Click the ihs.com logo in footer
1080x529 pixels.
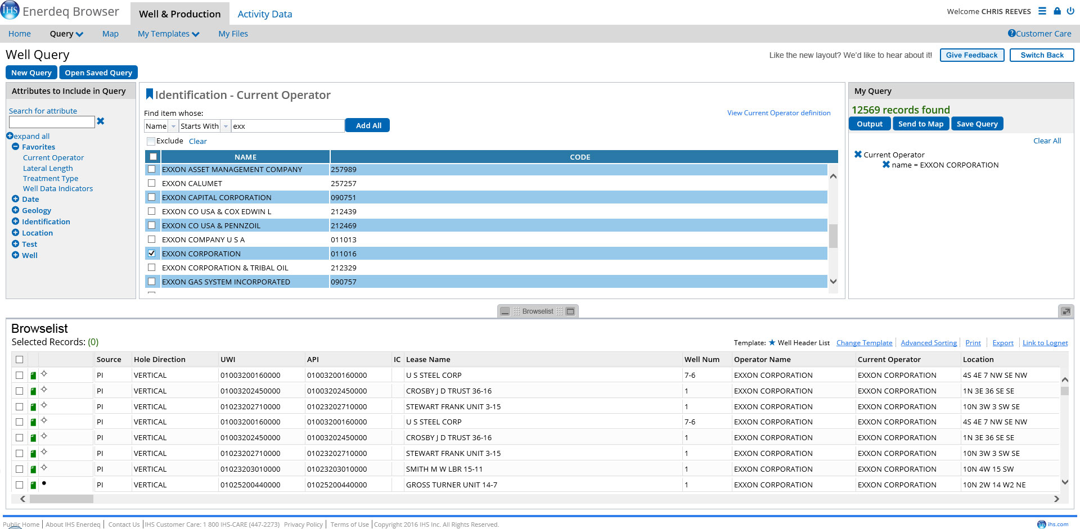[x=1052, y=524]
